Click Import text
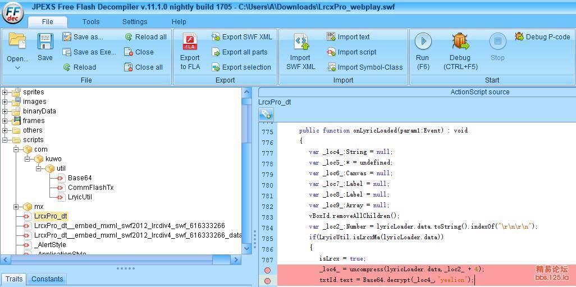The height and width of the screenshot is (287, 576). 348,37
